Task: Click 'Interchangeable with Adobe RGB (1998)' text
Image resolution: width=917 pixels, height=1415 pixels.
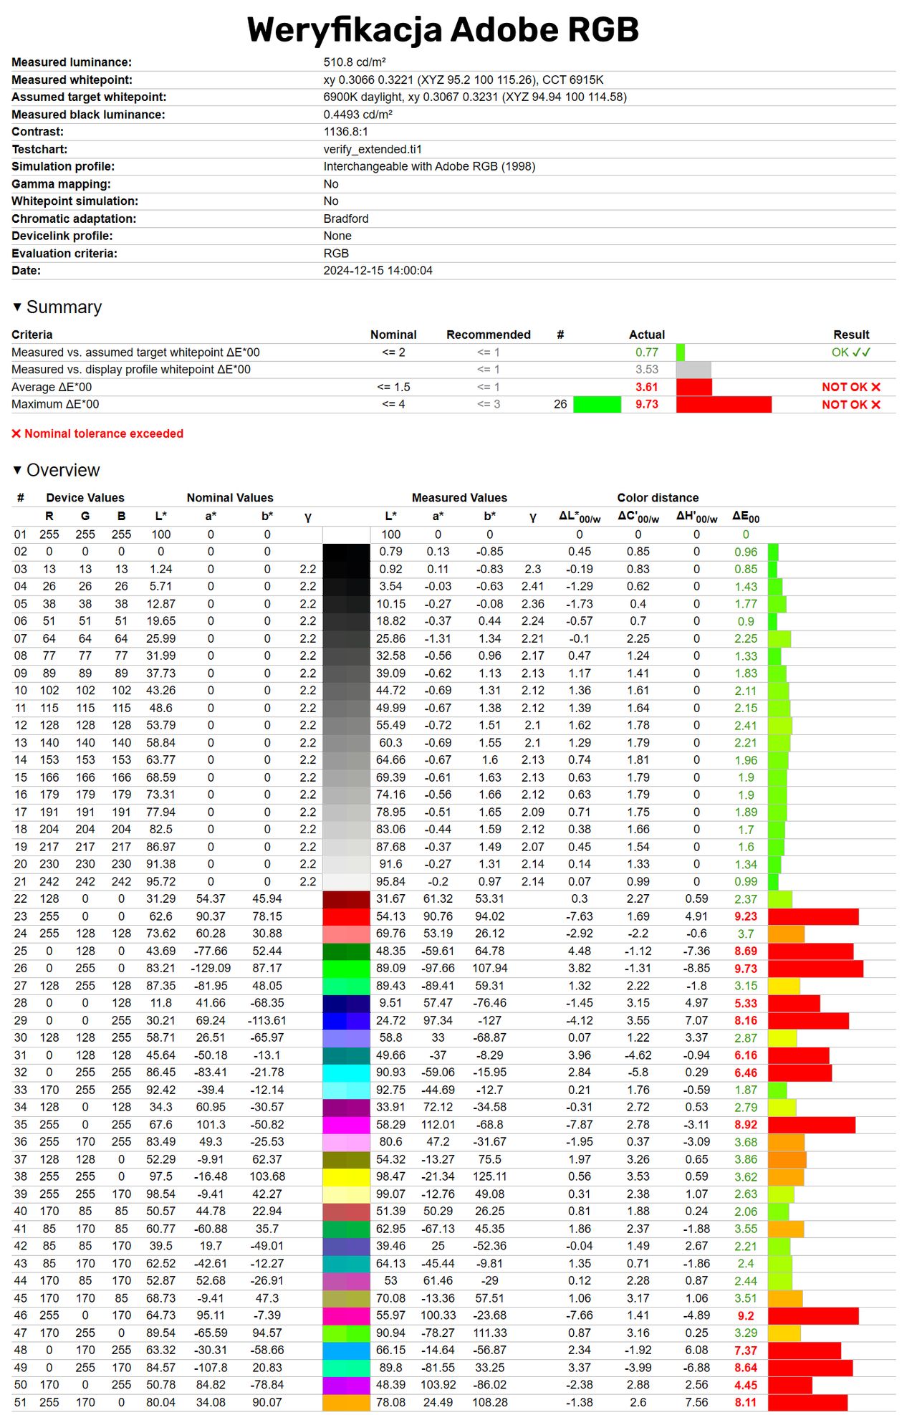Action: click(x=429, y=166)
